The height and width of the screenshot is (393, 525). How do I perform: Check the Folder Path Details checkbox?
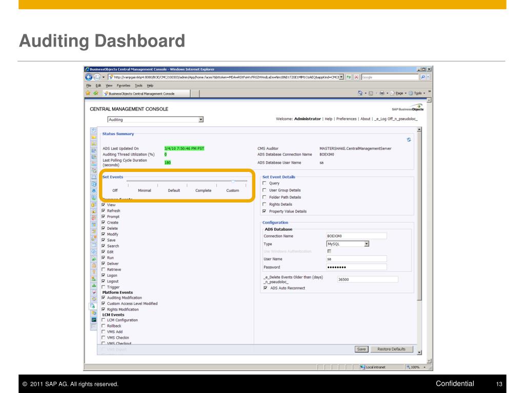265,197
